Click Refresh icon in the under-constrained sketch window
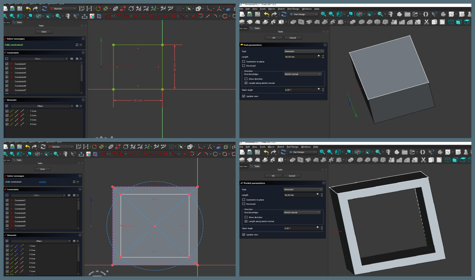Viewport: 475px width, 280px height. coord(43,146)
